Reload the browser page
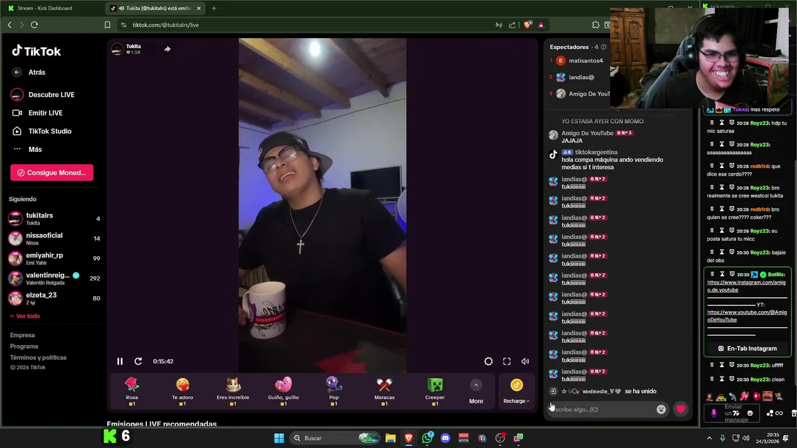 tap(34, 25)
